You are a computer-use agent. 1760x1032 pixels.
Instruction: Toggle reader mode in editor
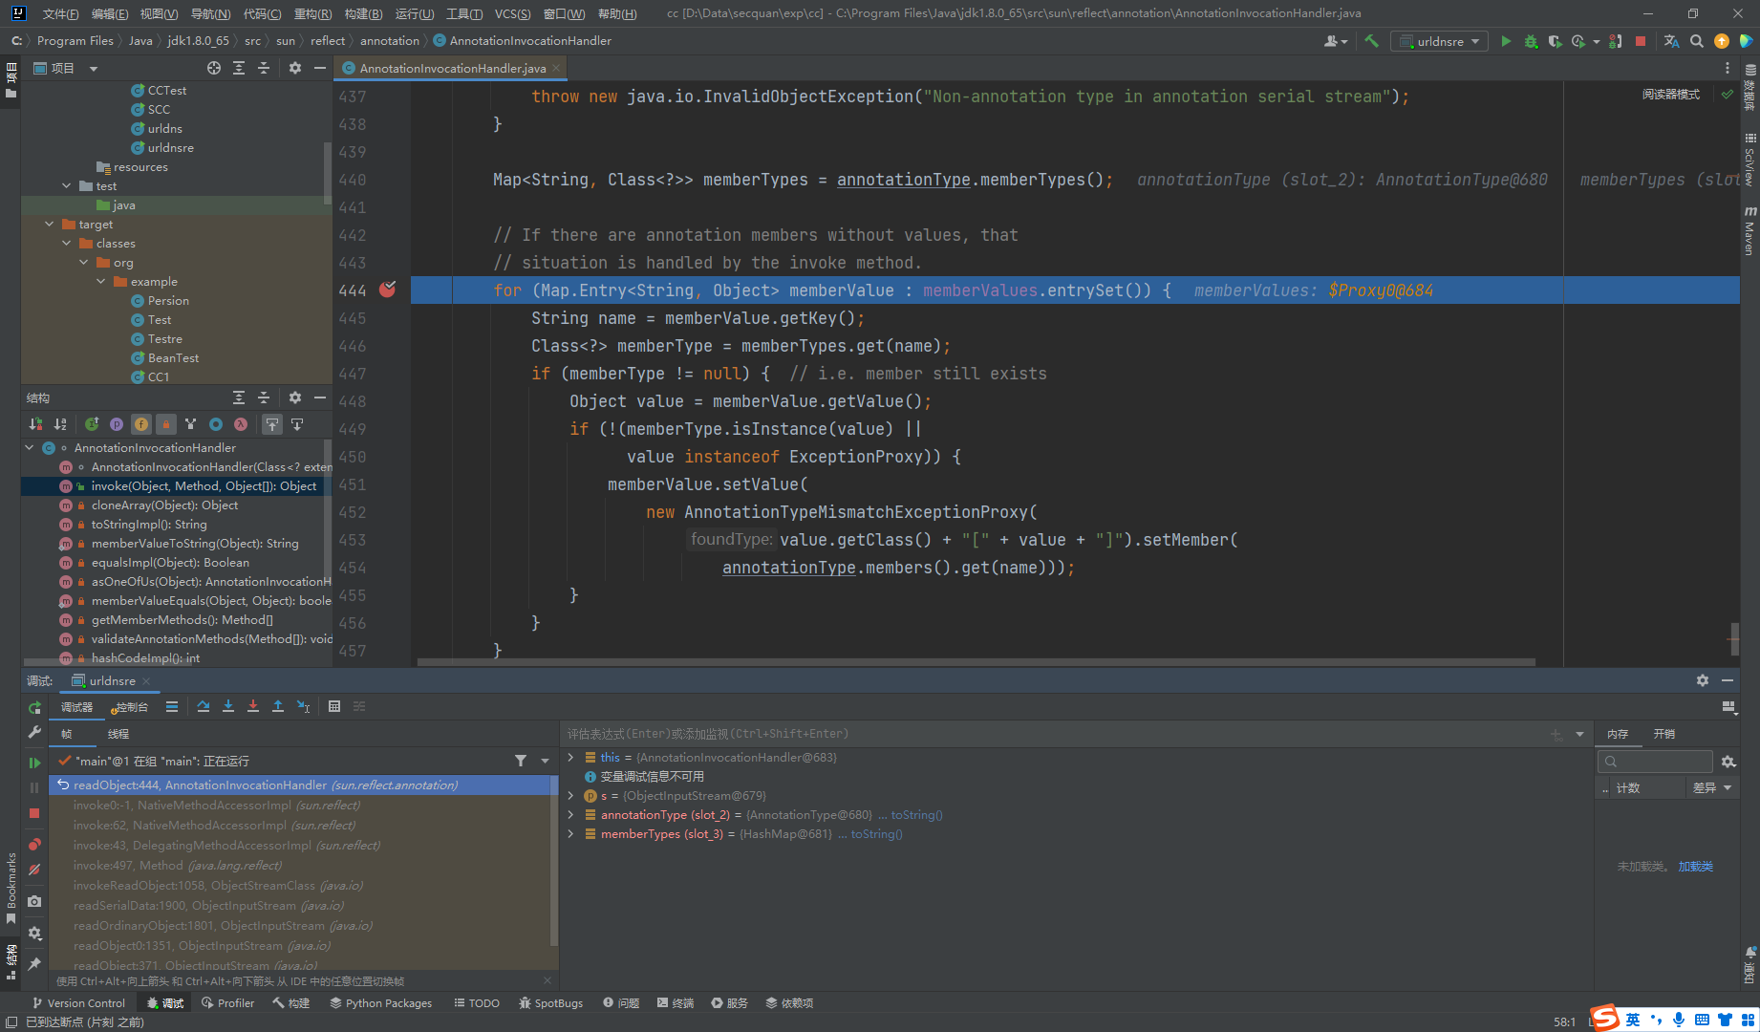tap(1671, 95)
